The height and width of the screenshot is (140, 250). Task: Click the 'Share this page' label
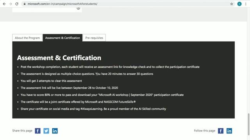click(22, 131)
